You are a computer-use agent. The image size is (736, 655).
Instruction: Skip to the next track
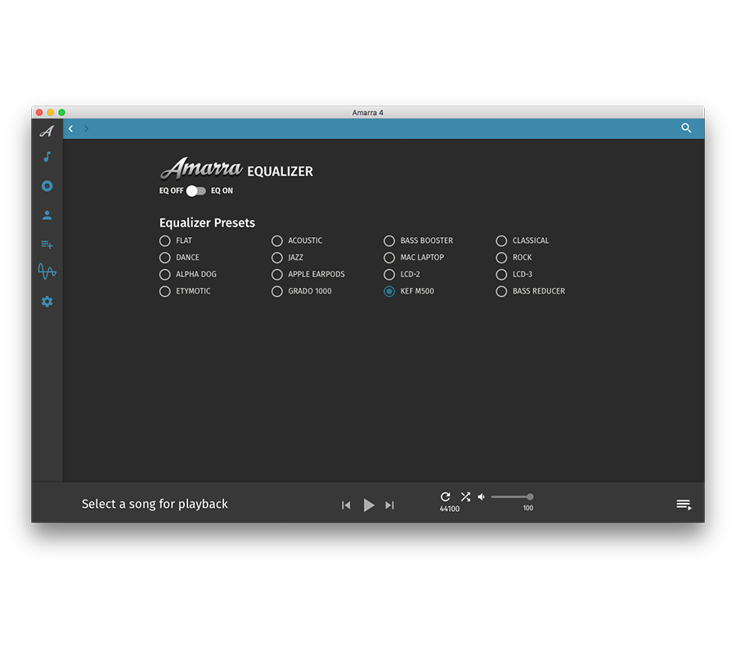click(389, 505)
